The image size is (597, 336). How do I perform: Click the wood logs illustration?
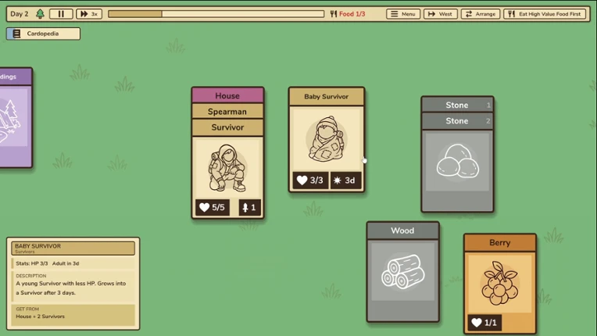coord(403,272)
